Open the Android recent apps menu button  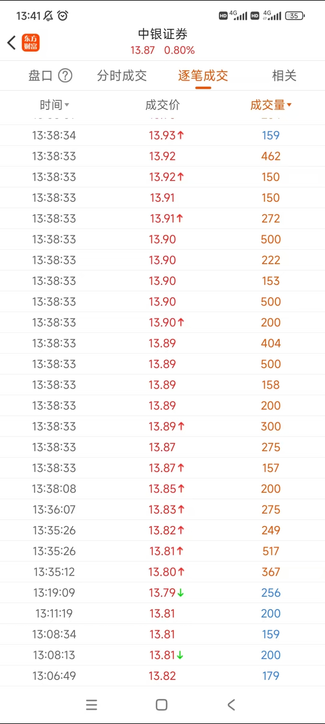pos(91,705)
